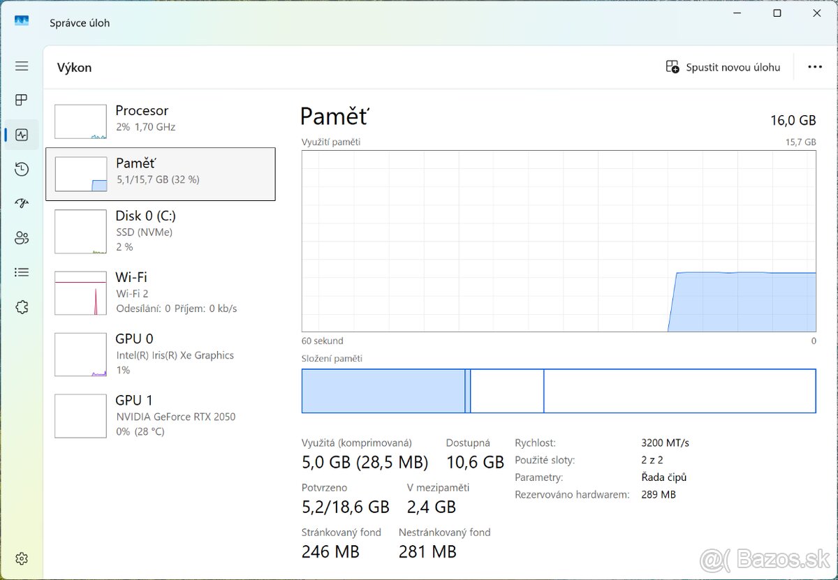Select the Výkon performance graph icon
838x580 pixels.
(22, 134)
